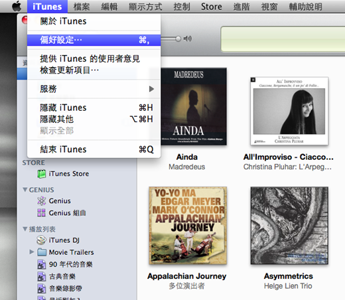
Task: Open iTunes Store in the sidebar
Action: (x=69, y=174)
